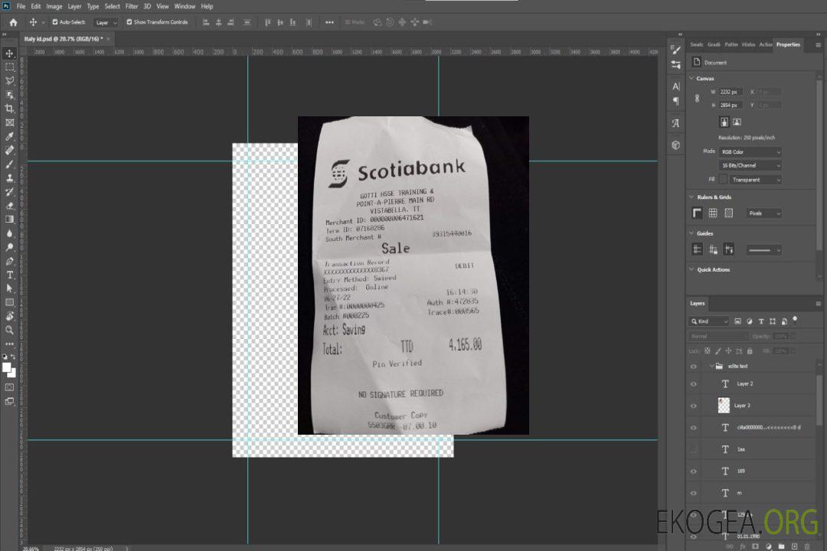Open the RGB Color mode dropdown
The width and height of the screenshot is (827, 551).
(750, 152)
